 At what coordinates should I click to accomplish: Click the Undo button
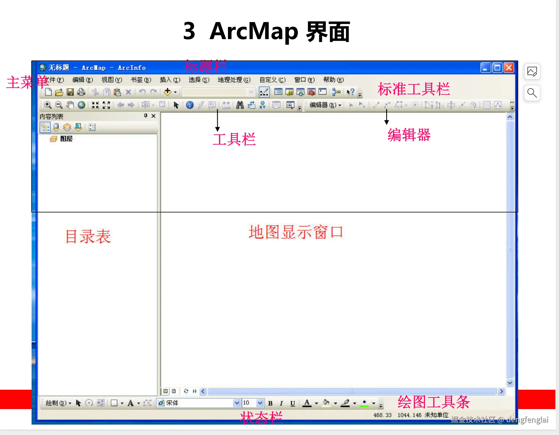click(x=142, y=92)
